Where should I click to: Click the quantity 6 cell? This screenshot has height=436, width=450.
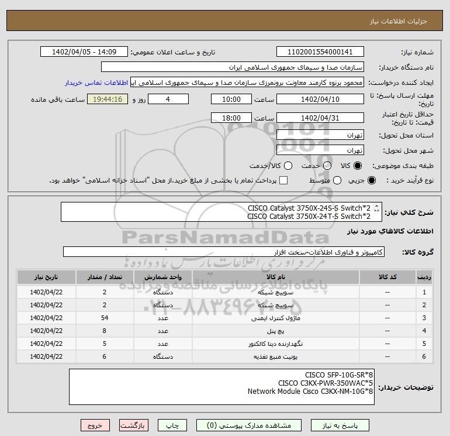pos(105,356)
